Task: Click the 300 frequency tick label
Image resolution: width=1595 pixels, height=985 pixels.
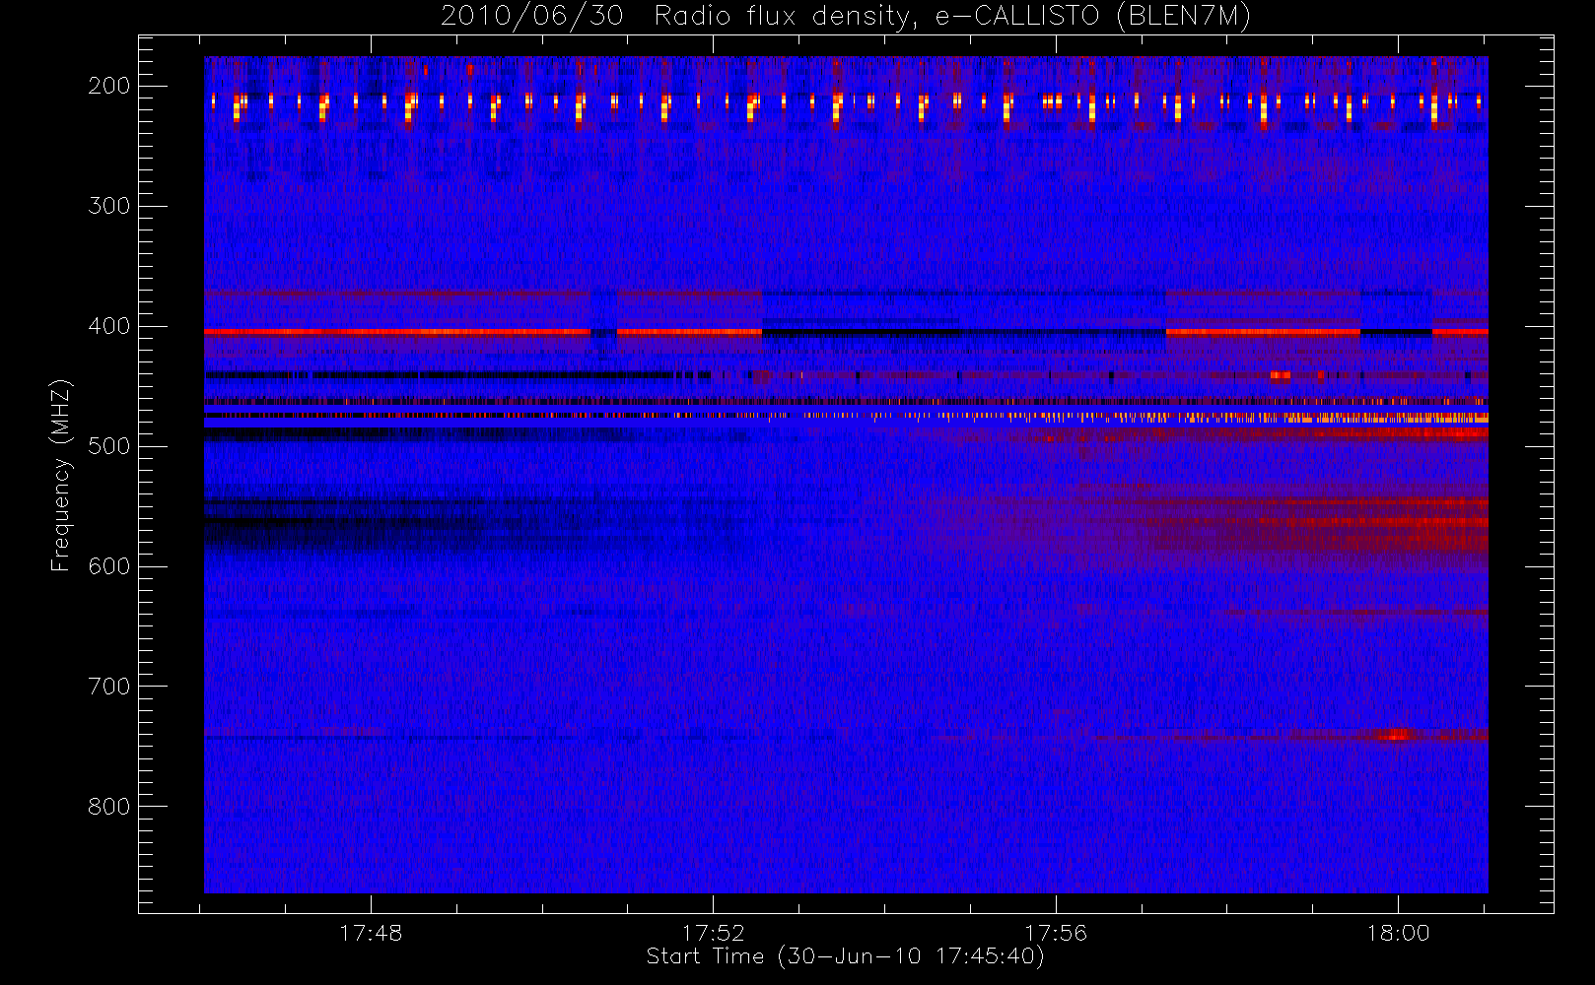Action: coord(109,206)
